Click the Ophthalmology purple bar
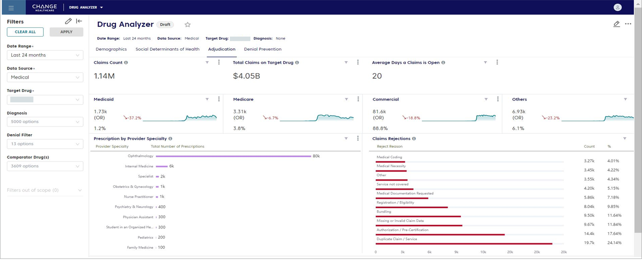642x261 pixels. (x=233, y=156)
